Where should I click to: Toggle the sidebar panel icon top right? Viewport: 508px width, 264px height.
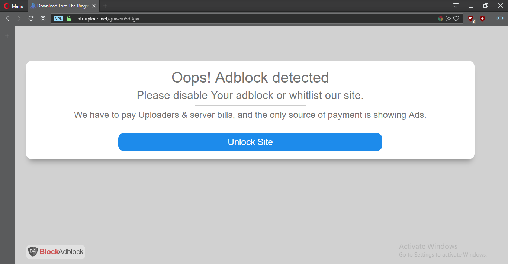tap(455, 6)
